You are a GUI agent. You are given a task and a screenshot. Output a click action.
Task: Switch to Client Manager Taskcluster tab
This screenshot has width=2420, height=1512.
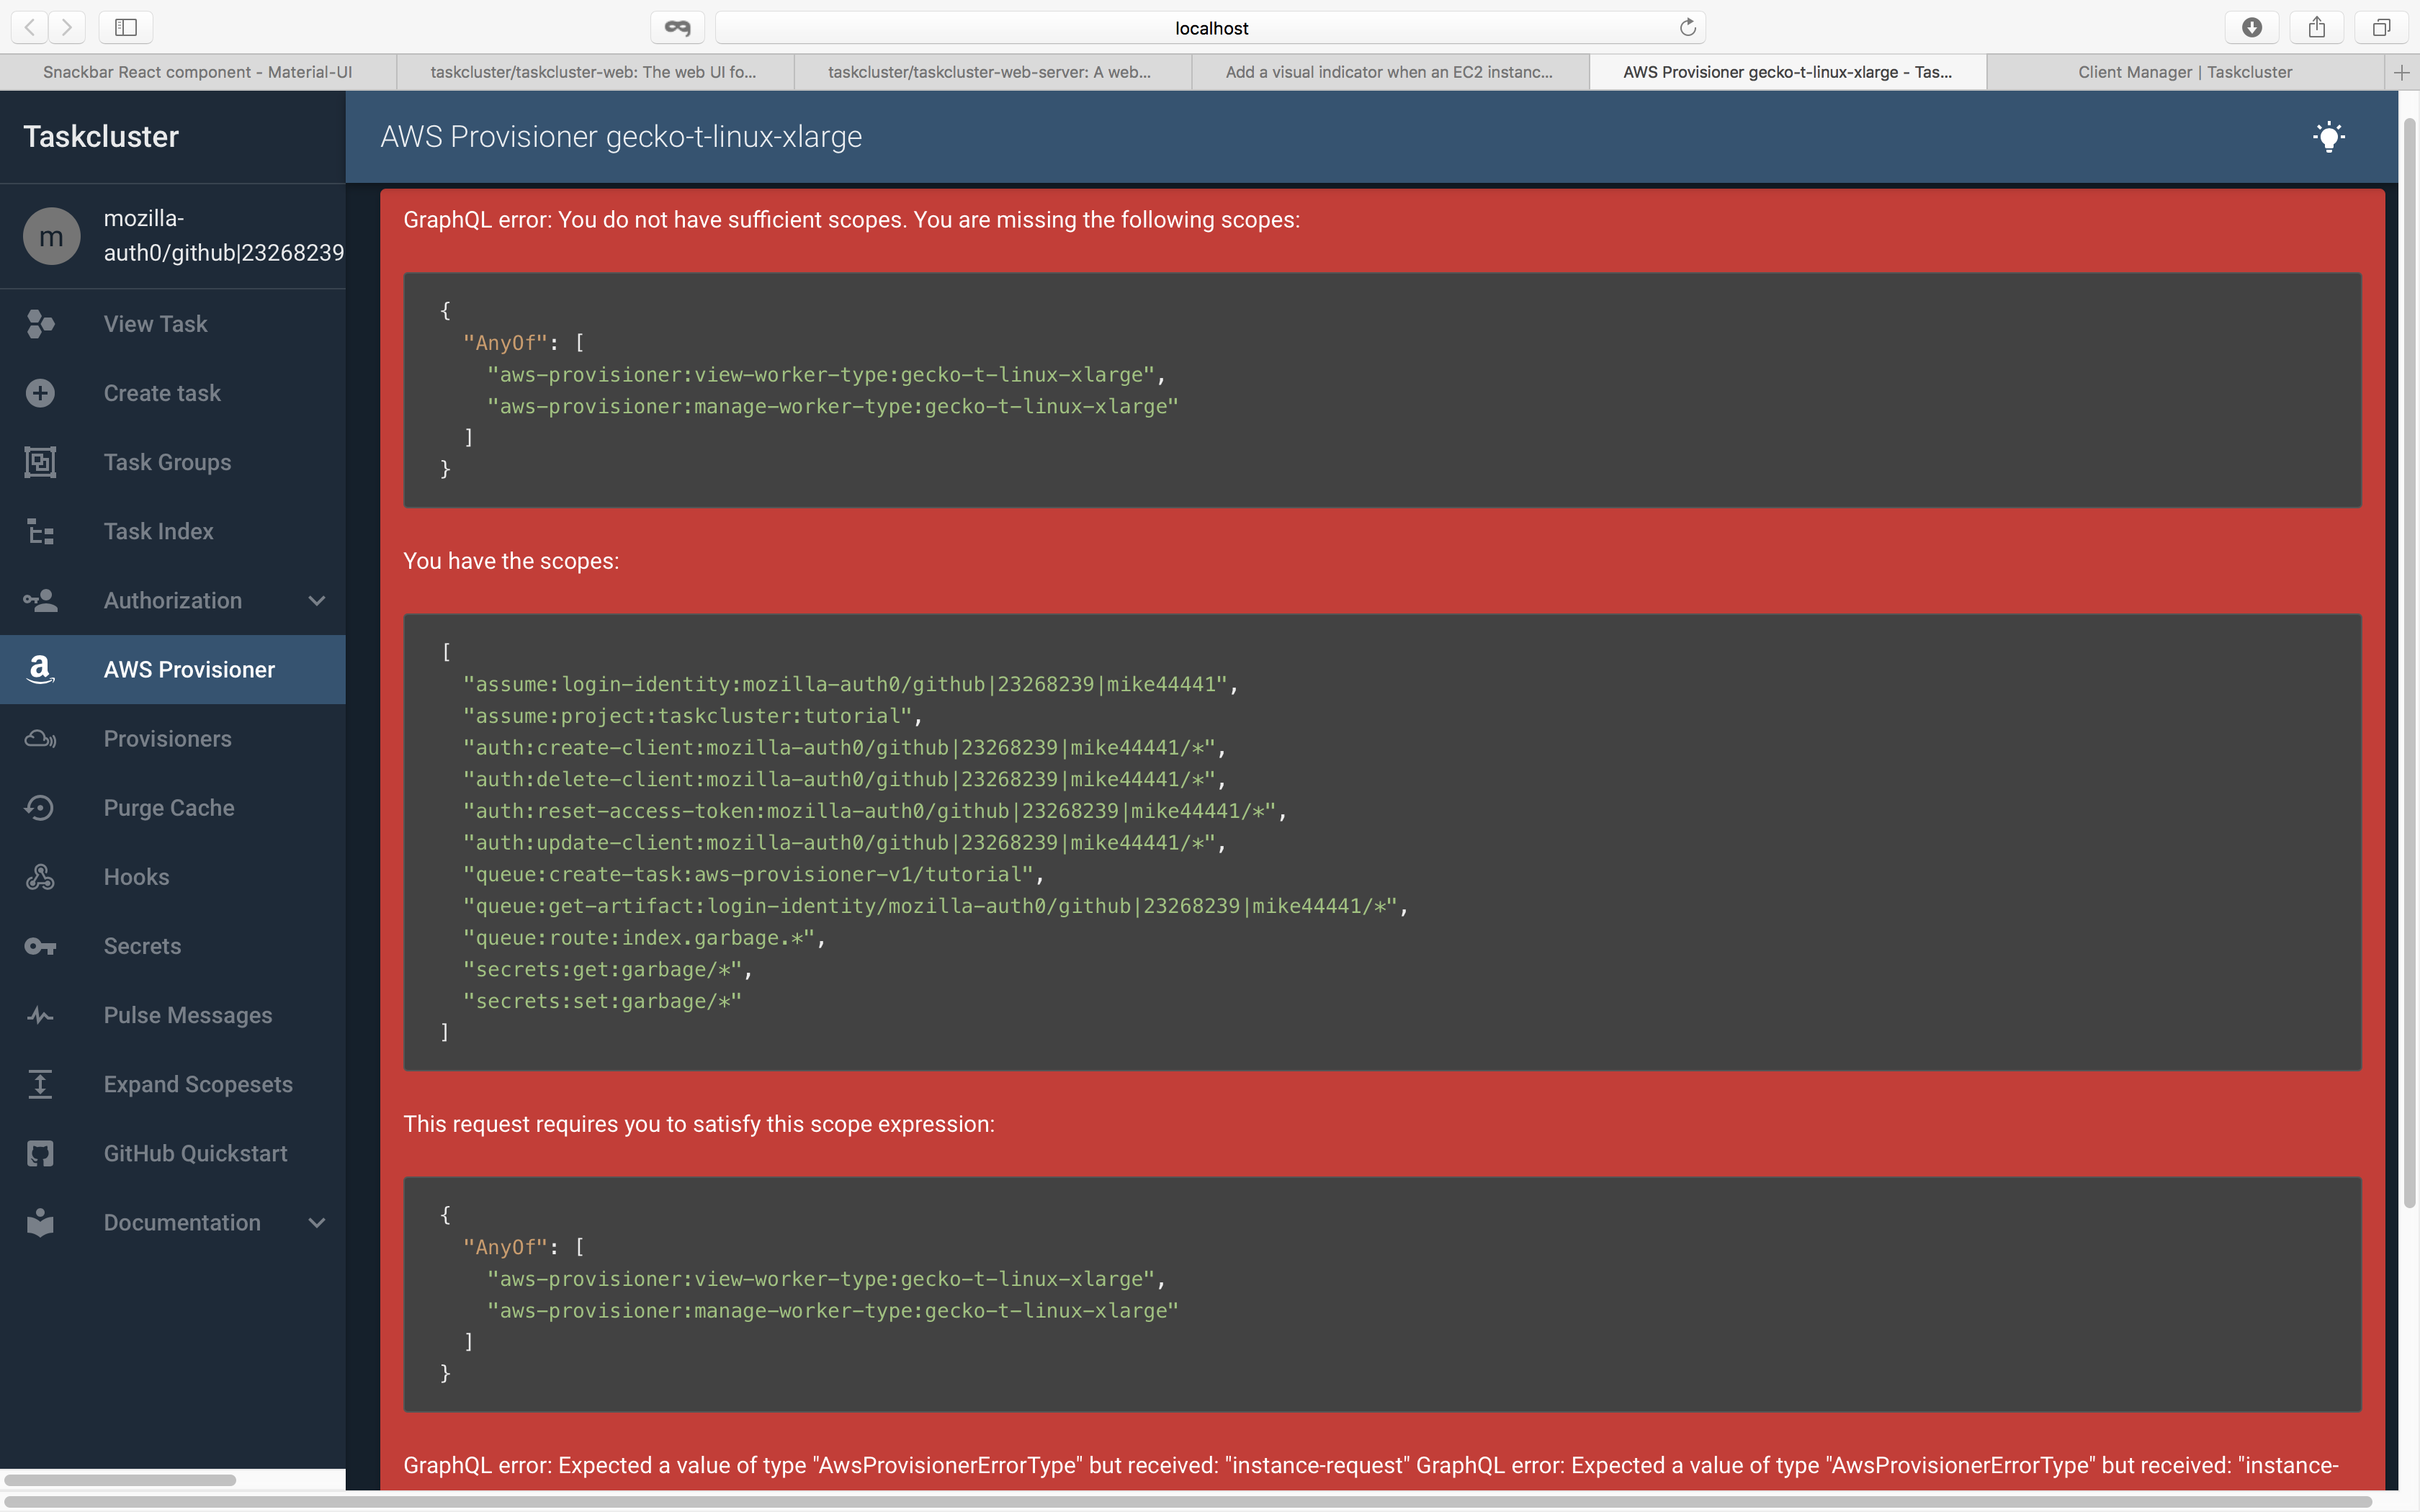(2185, 72)
